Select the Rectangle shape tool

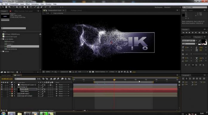[x=25, y=7]
